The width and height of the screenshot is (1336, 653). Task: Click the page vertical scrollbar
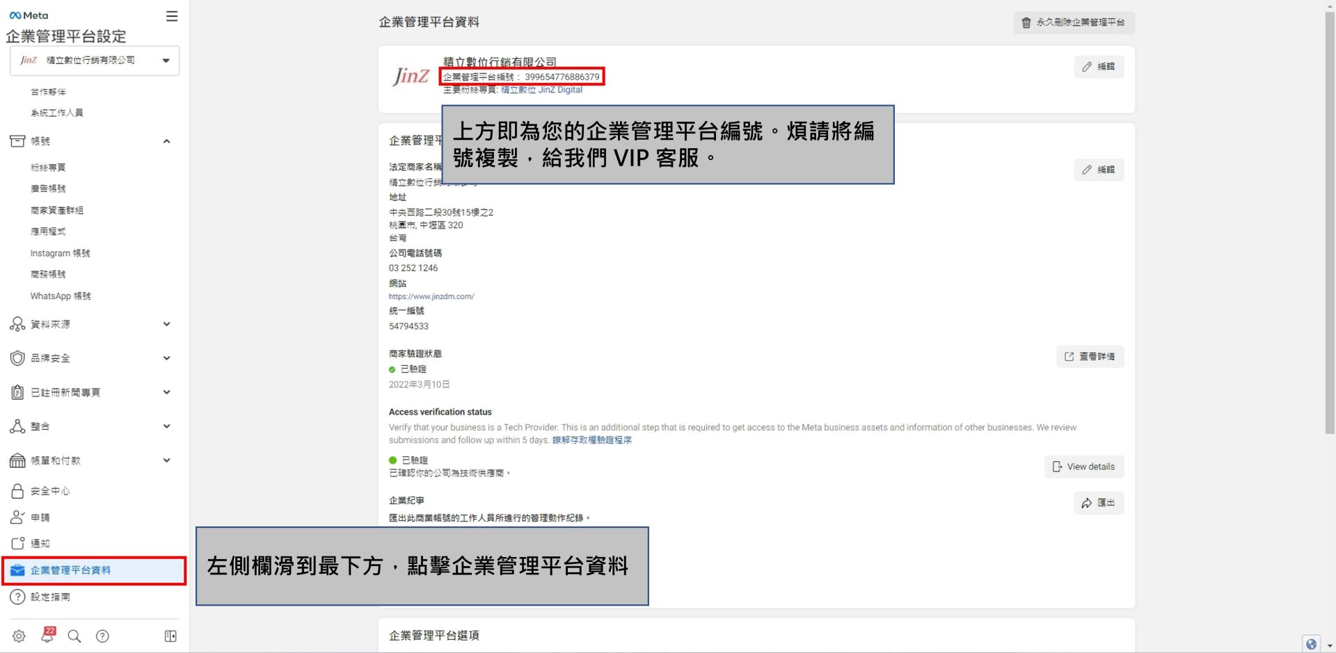click(1330, 223)
